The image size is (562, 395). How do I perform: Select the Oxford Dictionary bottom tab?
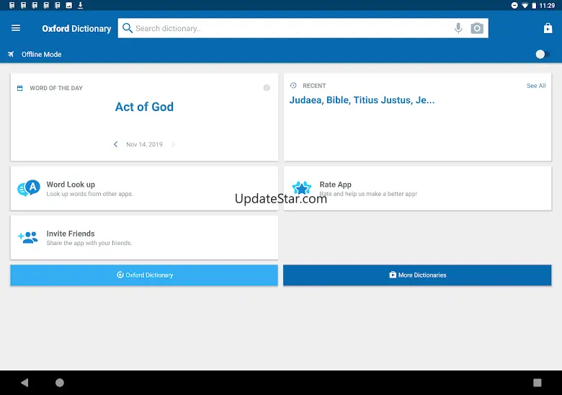coord(144,275)
